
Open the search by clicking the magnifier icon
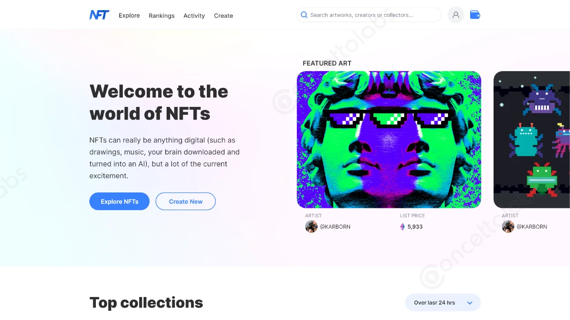[x=304, y=15]
